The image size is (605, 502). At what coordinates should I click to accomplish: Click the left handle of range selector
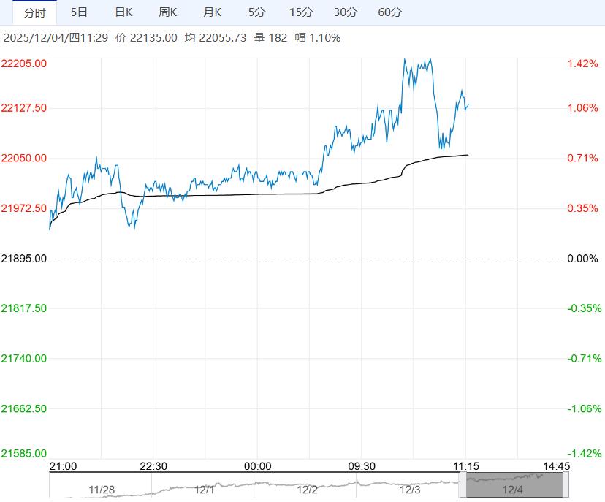pos(463,485)
